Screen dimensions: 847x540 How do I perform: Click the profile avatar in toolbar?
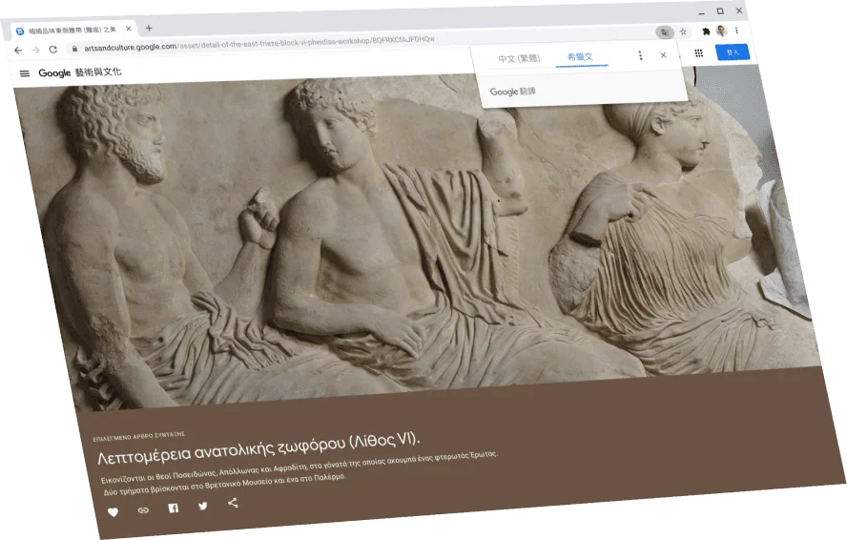pos(721,31)
